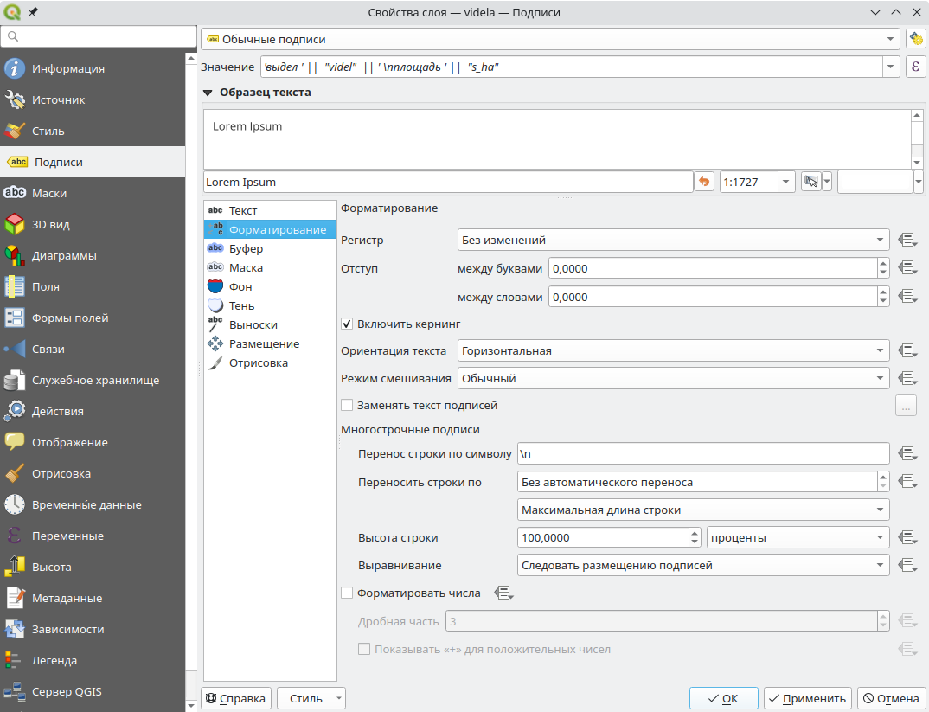Select the Тень tab
This screenshot has width=929, height=712.
pos(270,305)
